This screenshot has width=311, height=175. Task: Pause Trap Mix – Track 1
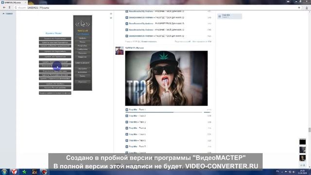(x=127, y=109)
